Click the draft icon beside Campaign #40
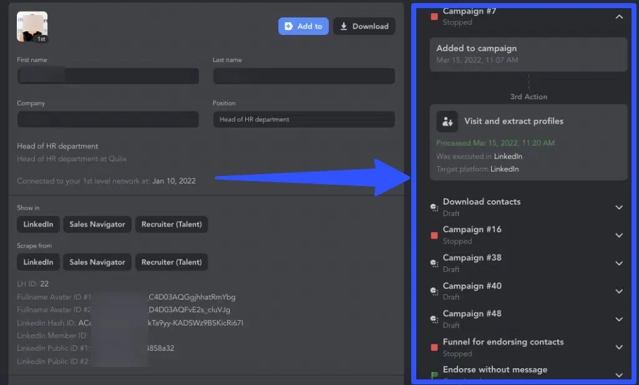This screenshot has width=639, height=385. click(x=434, y=291)
